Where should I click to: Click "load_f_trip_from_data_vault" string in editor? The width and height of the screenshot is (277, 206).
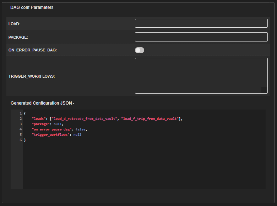click(x=150, y=119)
